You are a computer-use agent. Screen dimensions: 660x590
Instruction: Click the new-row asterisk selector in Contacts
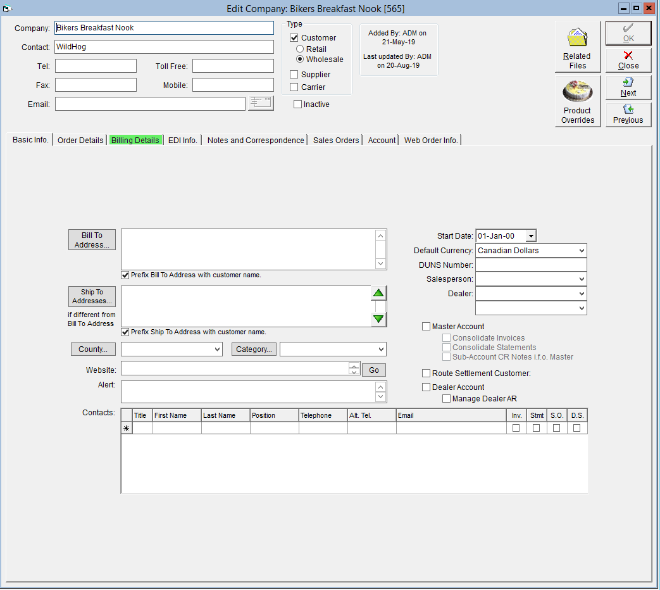pos(127,428)
